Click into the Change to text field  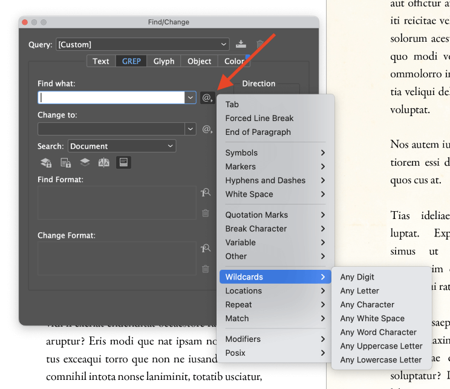click(111, 129)
